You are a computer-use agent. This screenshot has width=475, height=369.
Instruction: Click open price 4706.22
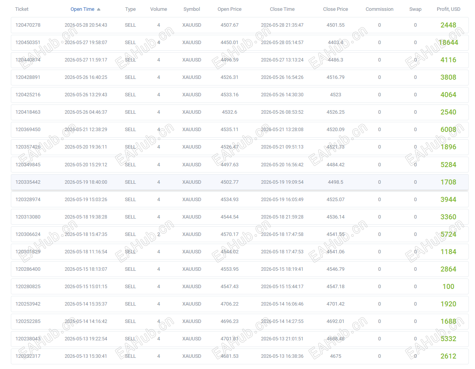tap(229, 304)
